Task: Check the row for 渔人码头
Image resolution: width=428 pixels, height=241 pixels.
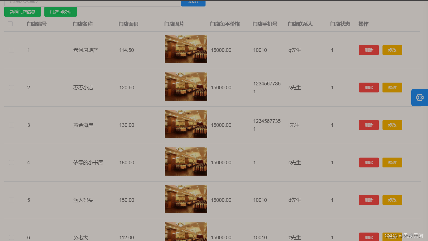Action: (x=12, y=200)
